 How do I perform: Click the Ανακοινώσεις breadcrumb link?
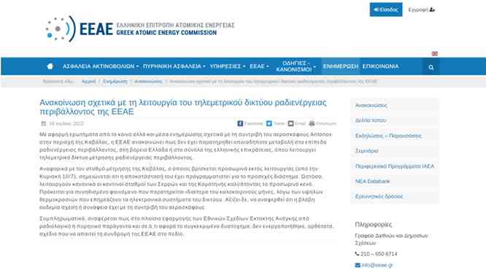coord(148,82)
